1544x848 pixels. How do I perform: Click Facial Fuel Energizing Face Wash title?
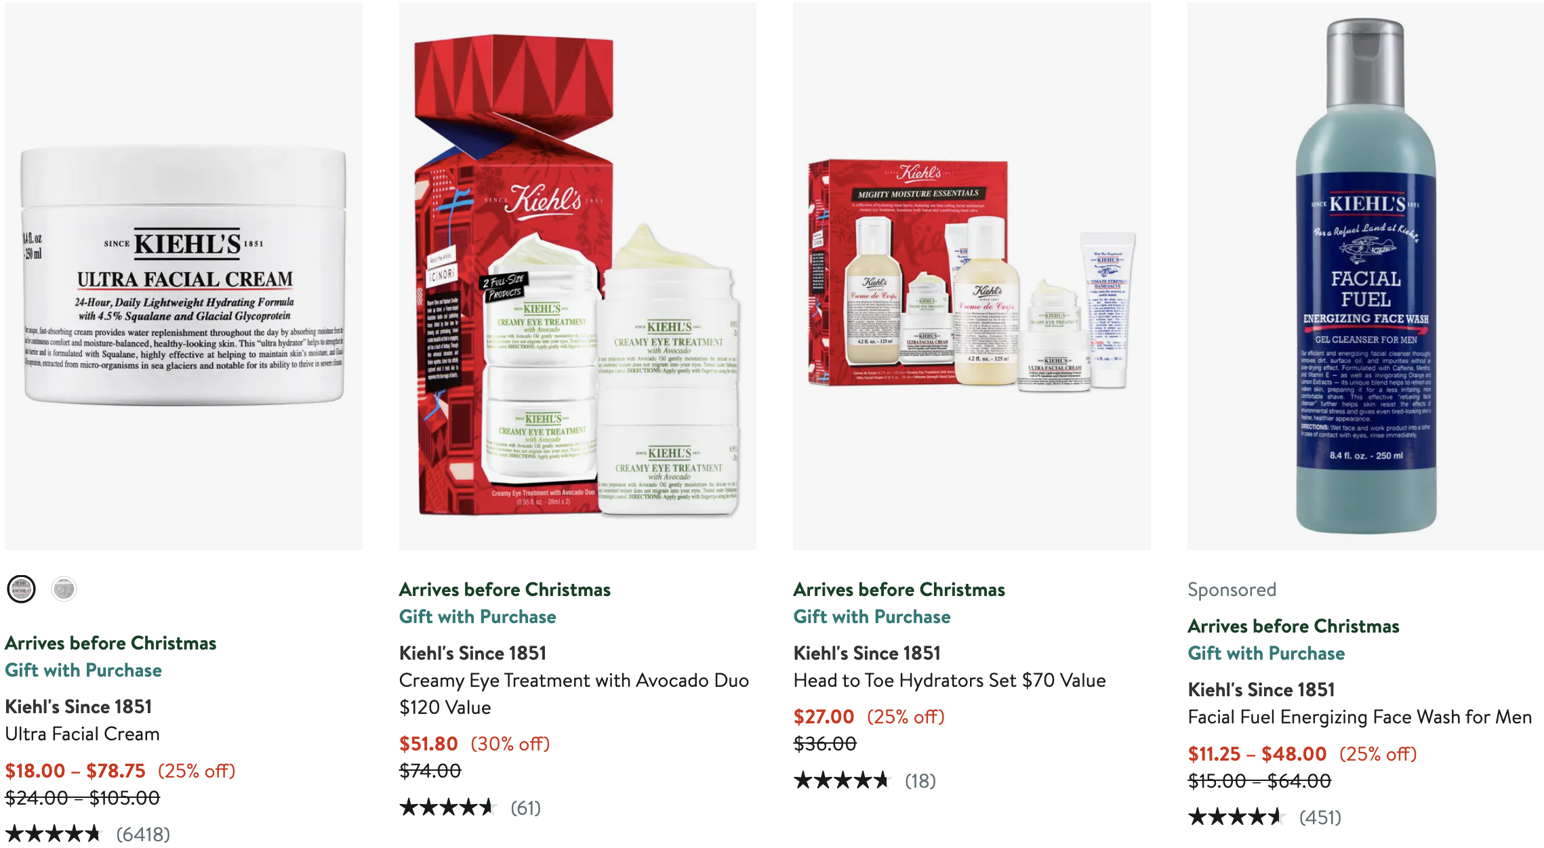click(1360, 717)
